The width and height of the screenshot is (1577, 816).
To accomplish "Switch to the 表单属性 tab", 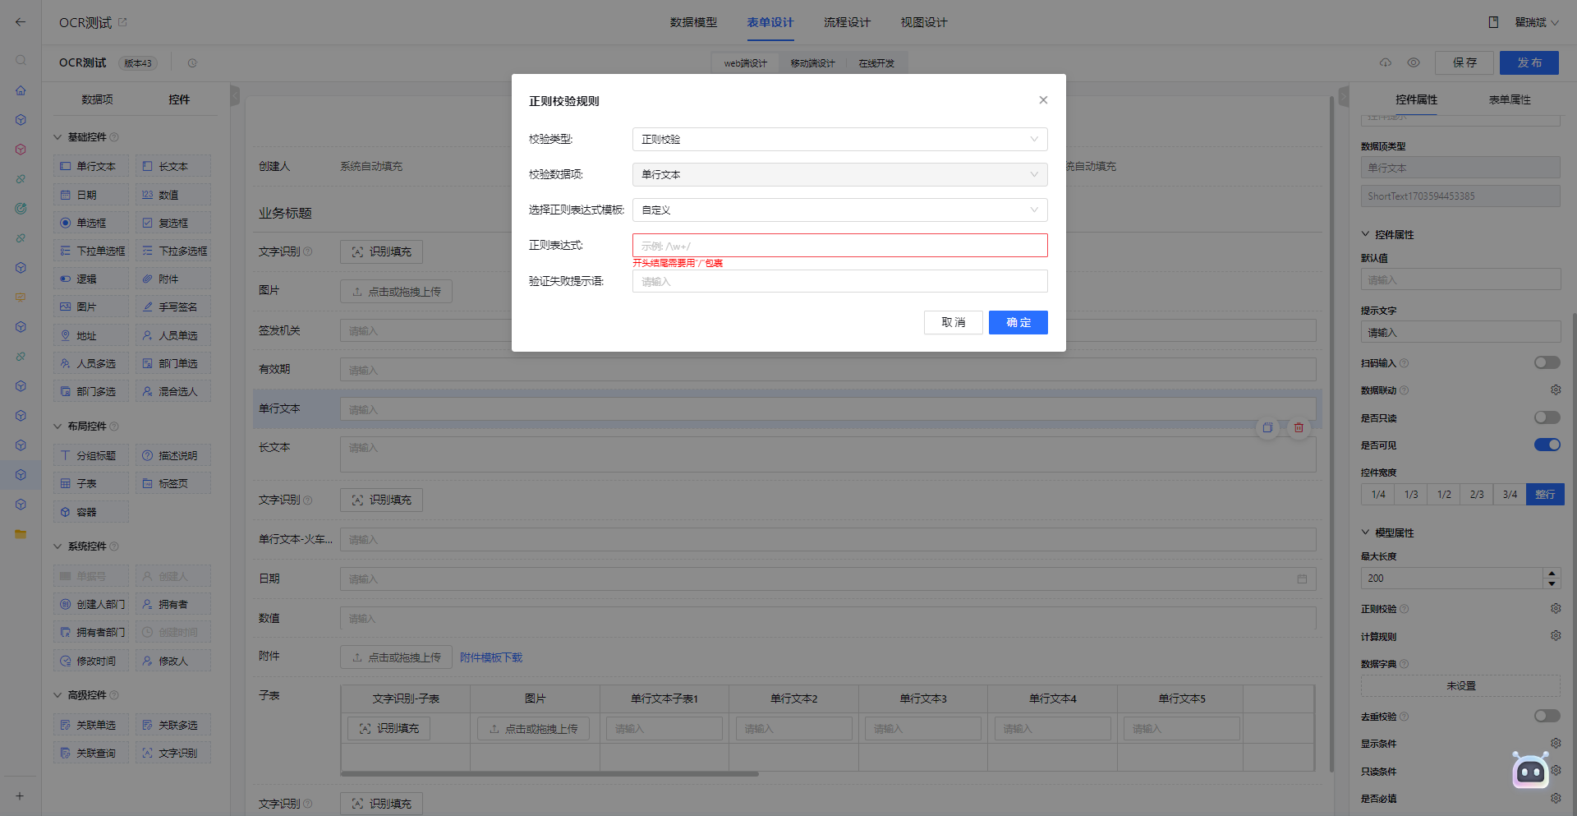I will [1510, 99].
